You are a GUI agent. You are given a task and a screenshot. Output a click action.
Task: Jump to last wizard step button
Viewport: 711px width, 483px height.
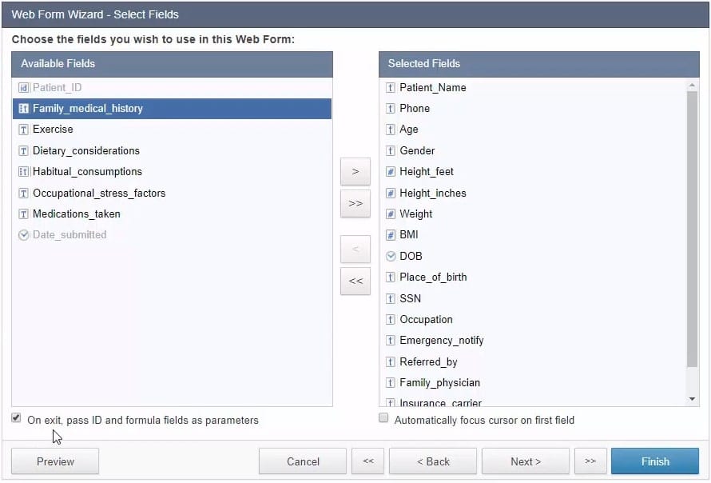coord(590,461)
